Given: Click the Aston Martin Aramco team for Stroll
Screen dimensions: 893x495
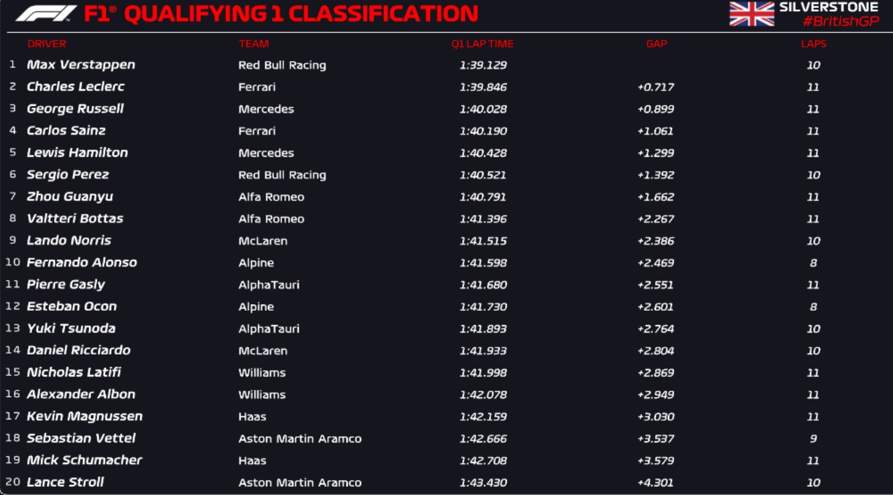Looking at the screenshot, I should click(x=299, y=482).
